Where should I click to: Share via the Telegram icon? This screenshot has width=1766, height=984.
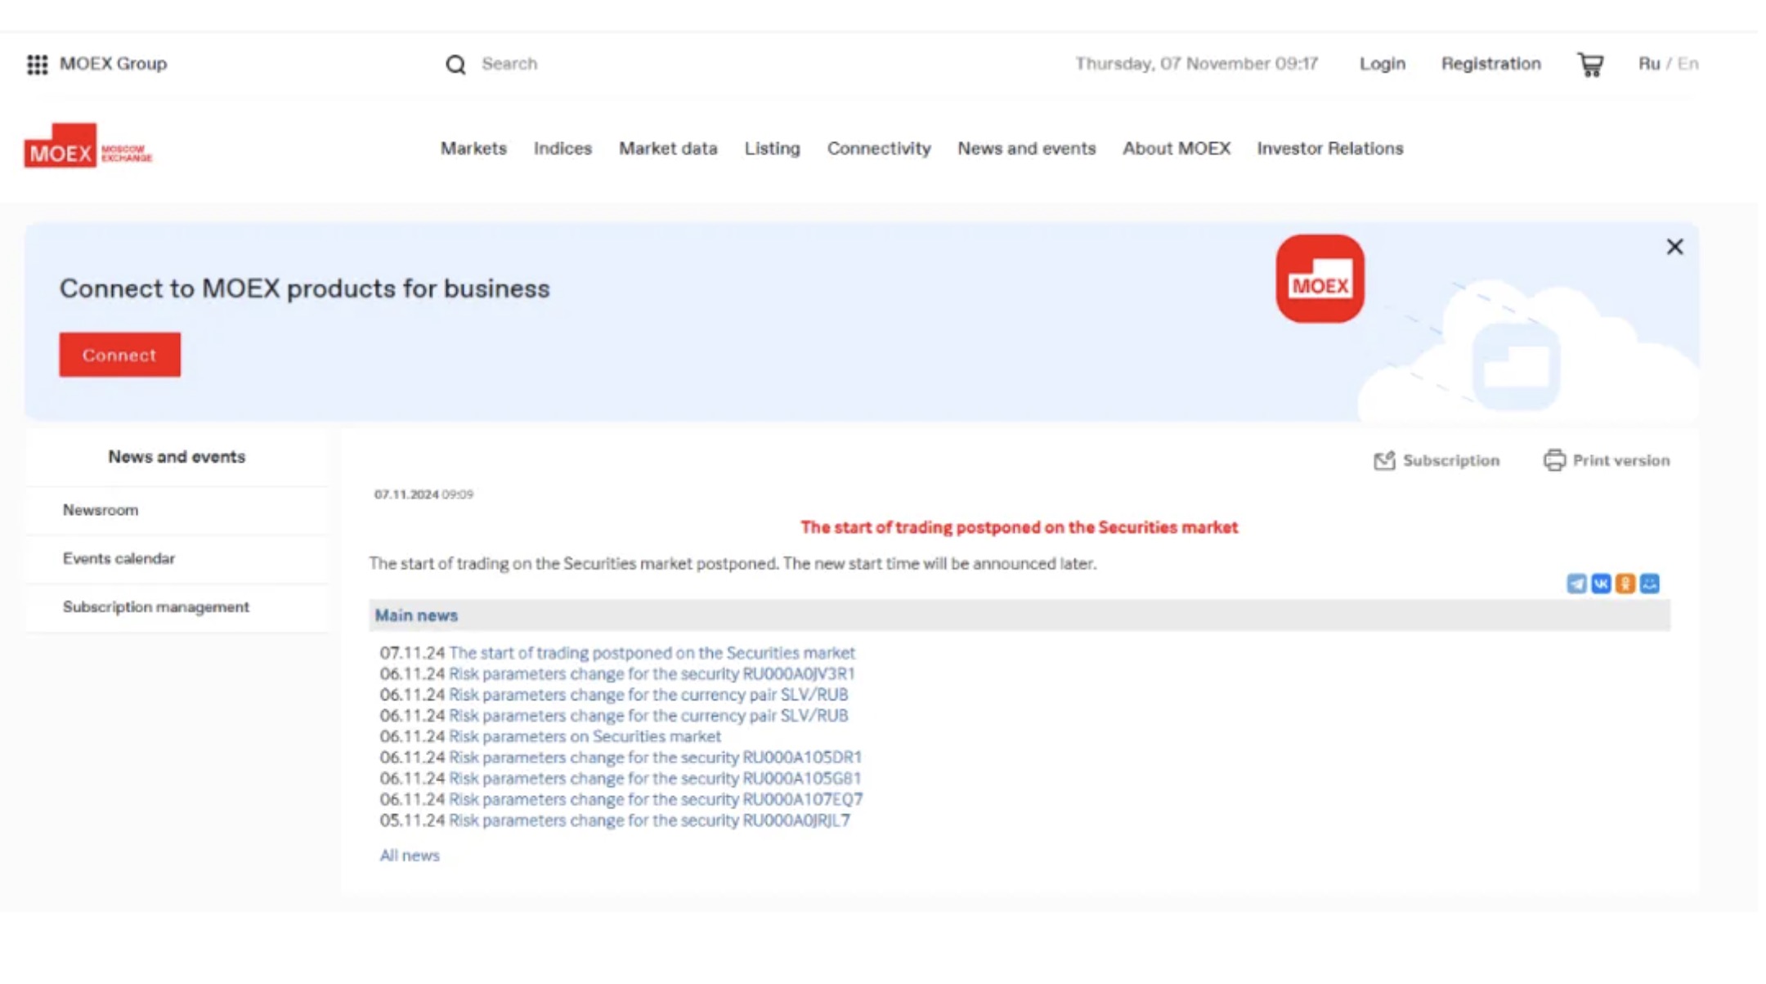[x=1576, y=584]
